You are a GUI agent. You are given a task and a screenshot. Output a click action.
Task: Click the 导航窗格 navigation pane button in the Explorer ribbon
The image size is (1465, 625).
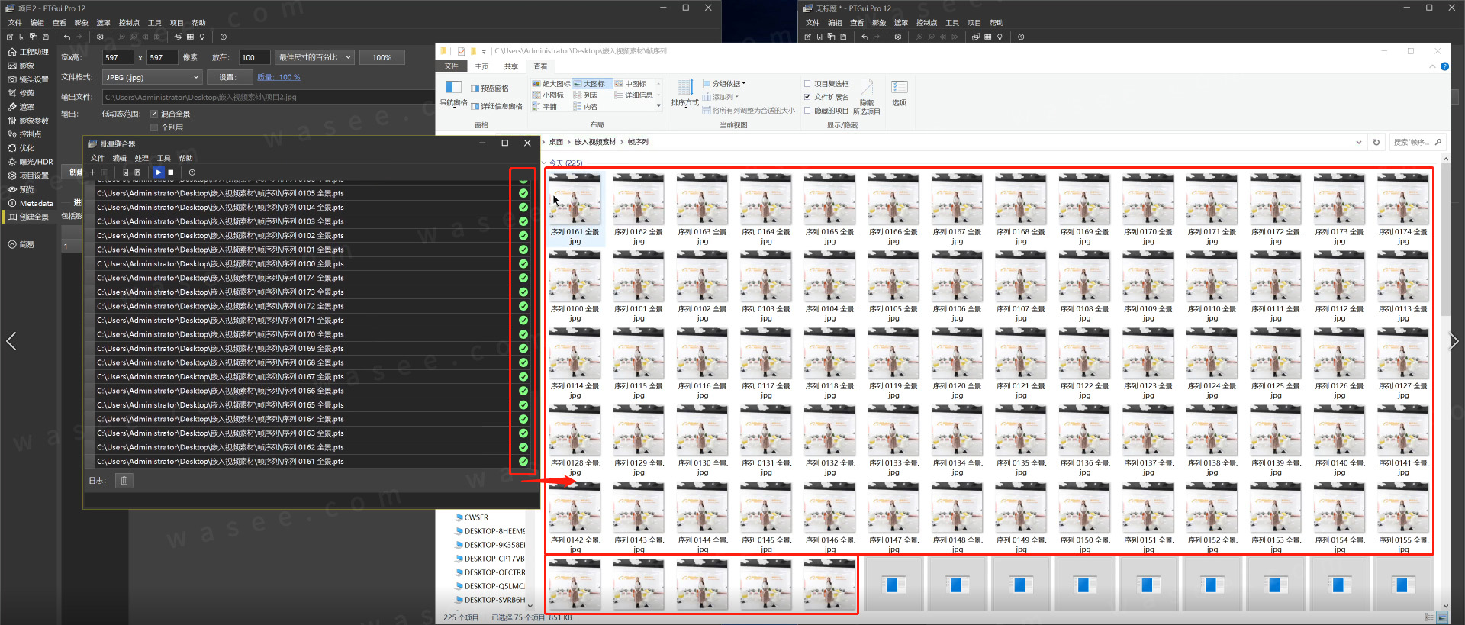click(x=453, y=93)
